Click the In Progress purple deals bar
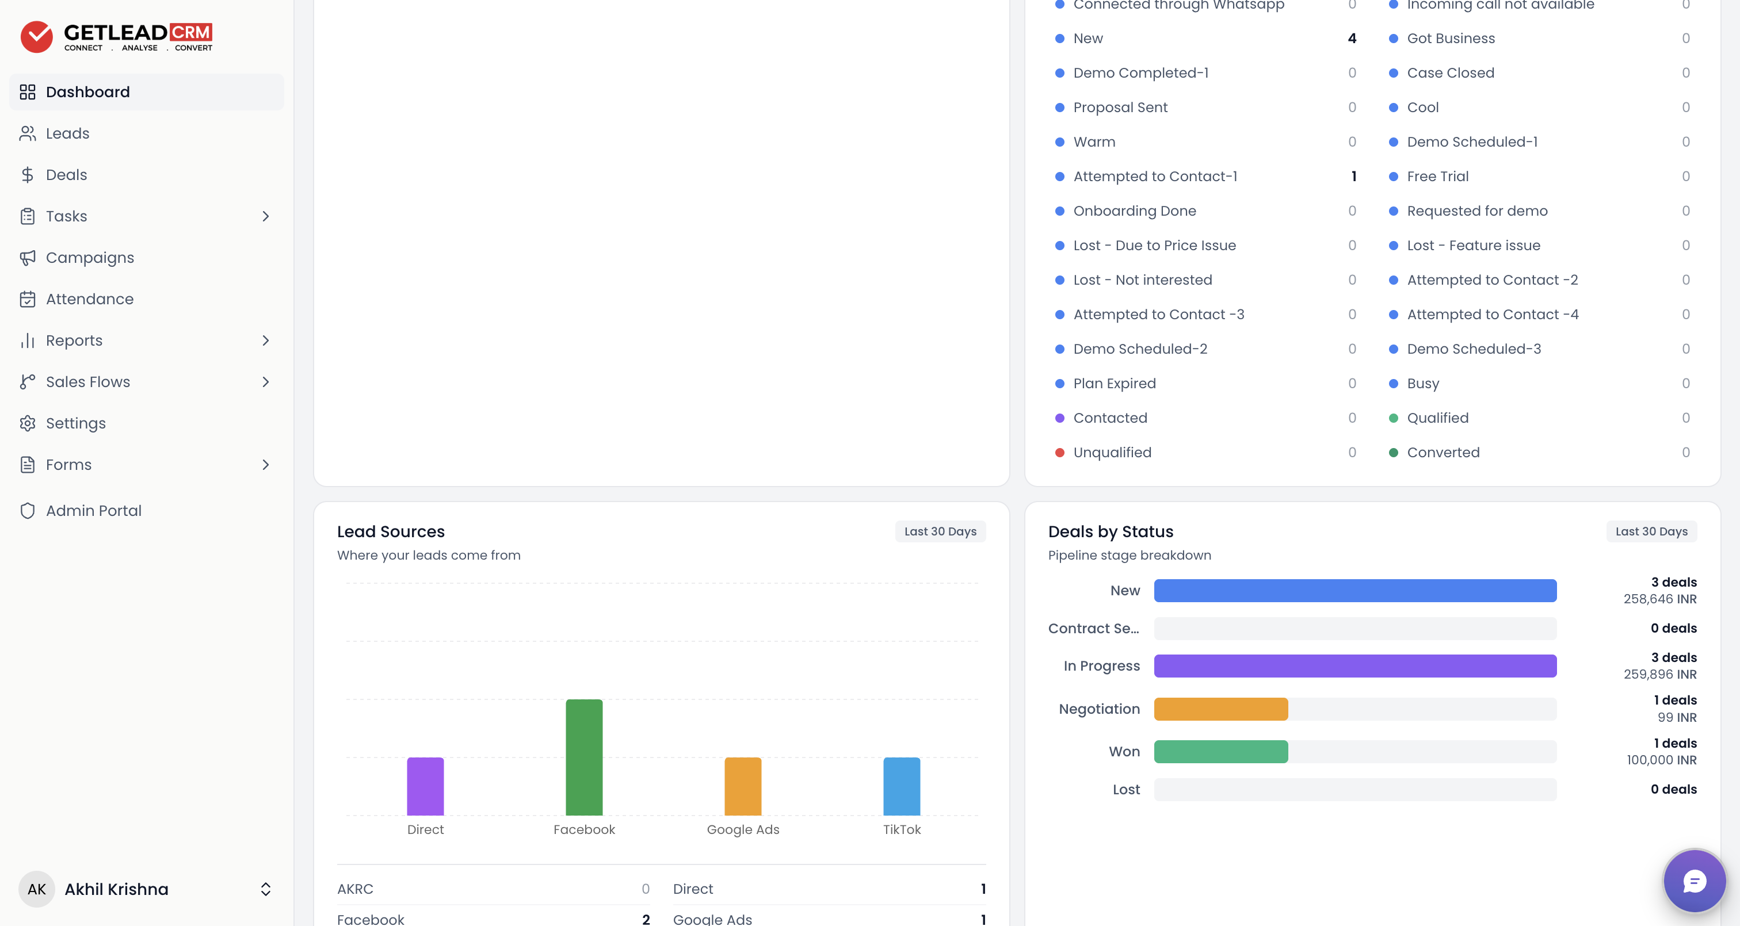1740x926 pixels. pyautogui.click(x=1355, y=666)
